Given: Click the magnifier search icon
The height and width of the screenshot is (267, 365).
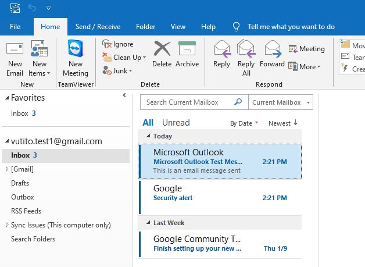Looking at the screenshot, I should pyautogui.click(x=238, y=102).
